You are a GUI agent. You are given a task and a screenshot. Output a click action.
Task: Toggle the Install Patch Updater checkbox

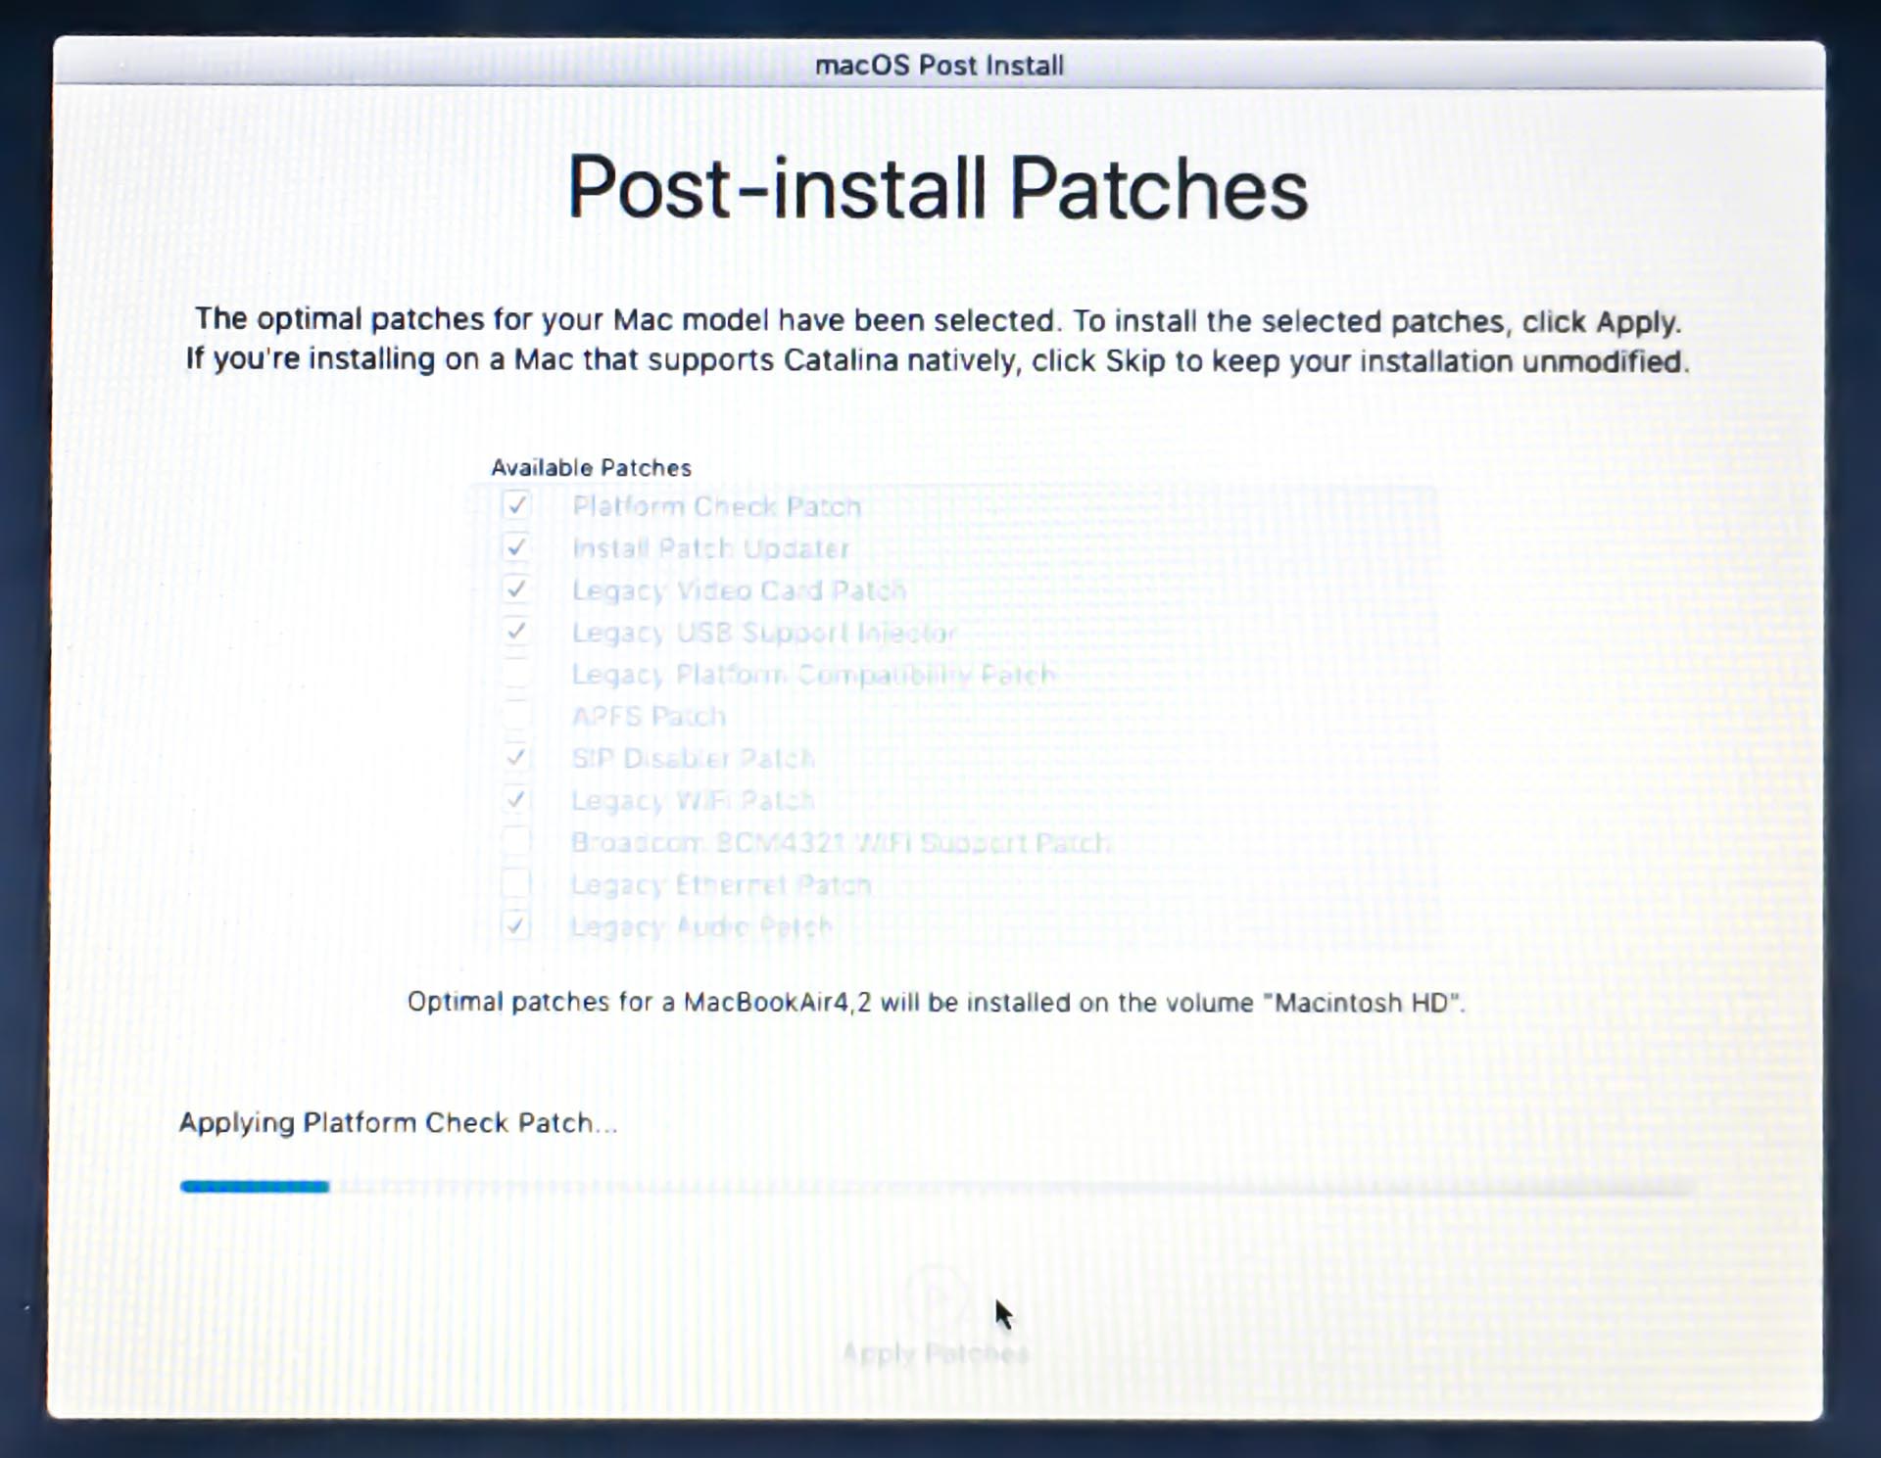[x=516, y=547]
